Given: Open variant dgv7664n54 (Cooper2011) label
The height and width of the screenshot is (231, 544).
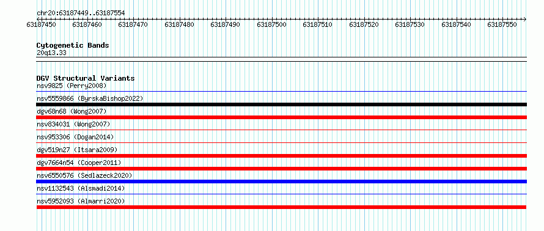Looking at the screenshot, I should [x=79, y=163].
